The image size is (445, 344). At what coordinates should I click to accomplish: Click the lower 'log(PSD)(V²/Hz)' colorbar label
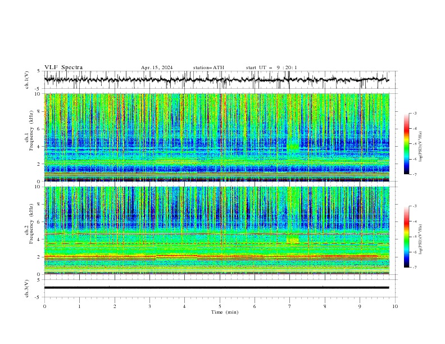point(421,239)
